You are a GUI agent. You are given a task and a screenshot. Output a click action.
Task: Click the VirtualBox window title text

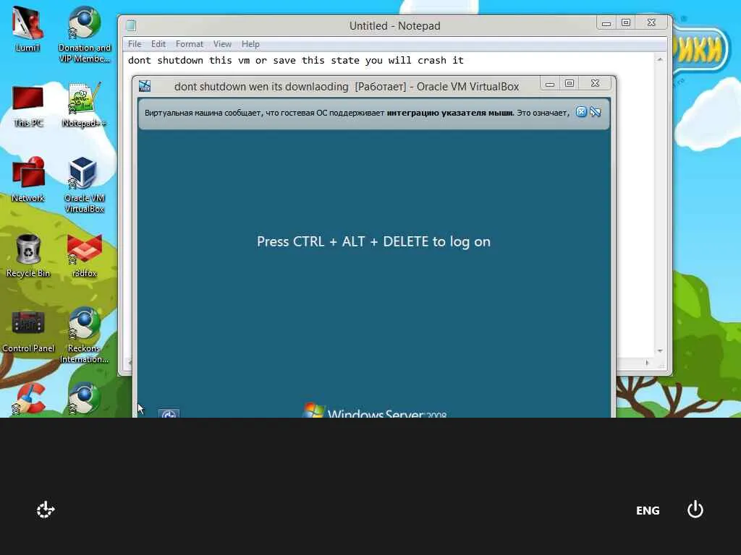coord(347,87)
